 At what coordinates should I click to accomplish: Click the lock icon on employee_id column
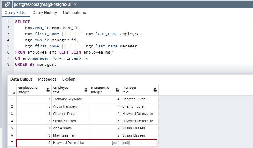coord(48,90)
